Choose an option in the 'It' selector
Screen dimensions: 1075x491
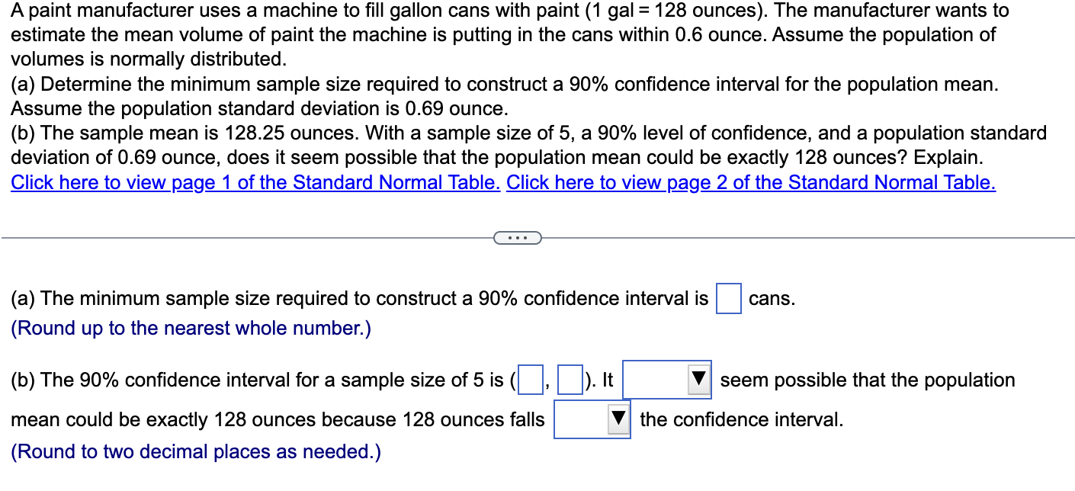[x=667, y=380]
